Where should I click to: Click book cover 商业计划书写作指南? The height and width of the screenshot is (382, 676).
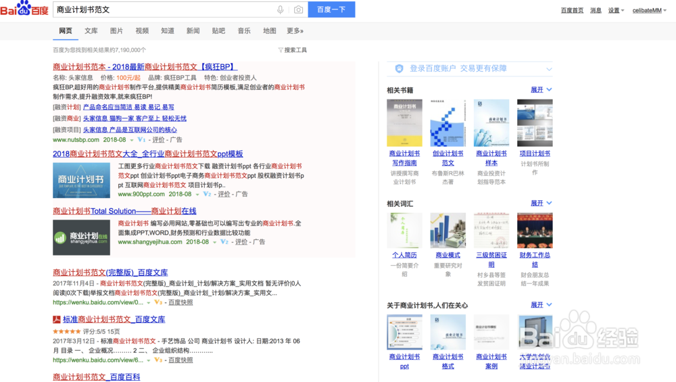tap(404, 123)
